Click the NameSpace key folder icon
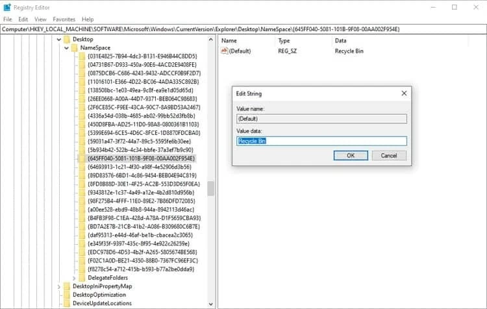Image resolution: width=487 pixels, height=309 pixels. 74,48
